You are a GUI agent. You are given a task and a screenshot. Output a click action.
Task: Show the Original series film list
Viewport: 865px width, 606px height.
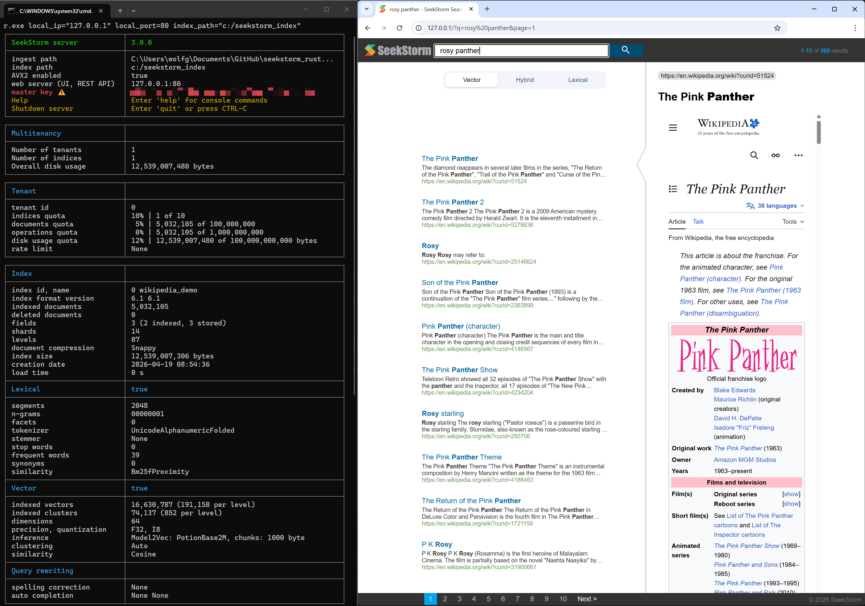pyautogui.click(x=791, y=494)
